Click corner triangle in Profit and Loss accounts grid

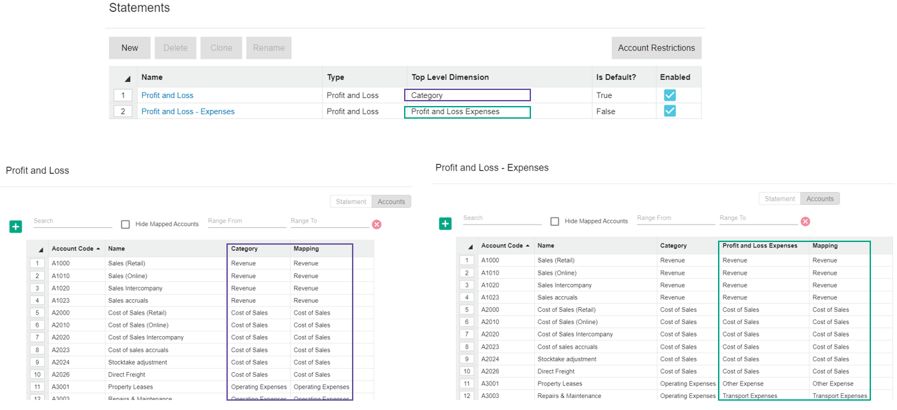(x=41, y=249)
